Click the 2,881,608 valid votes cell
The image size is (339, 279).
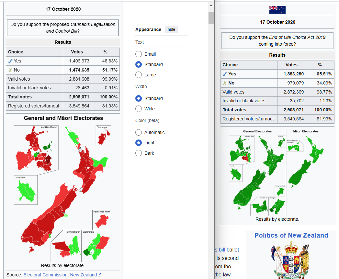pos(77,79)
